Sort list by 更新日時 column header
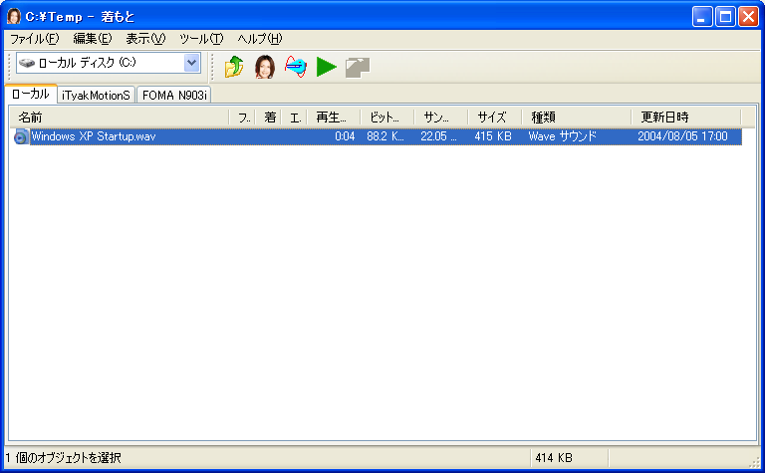The width and height of the screenshot is (765, 473). tap(685, 118)
